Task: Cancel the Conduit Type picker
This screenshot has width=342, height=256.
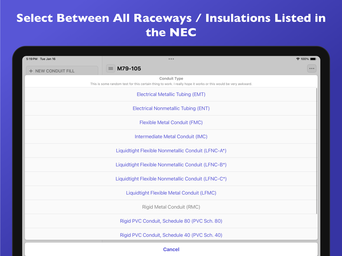Action: tap(171, 249)
